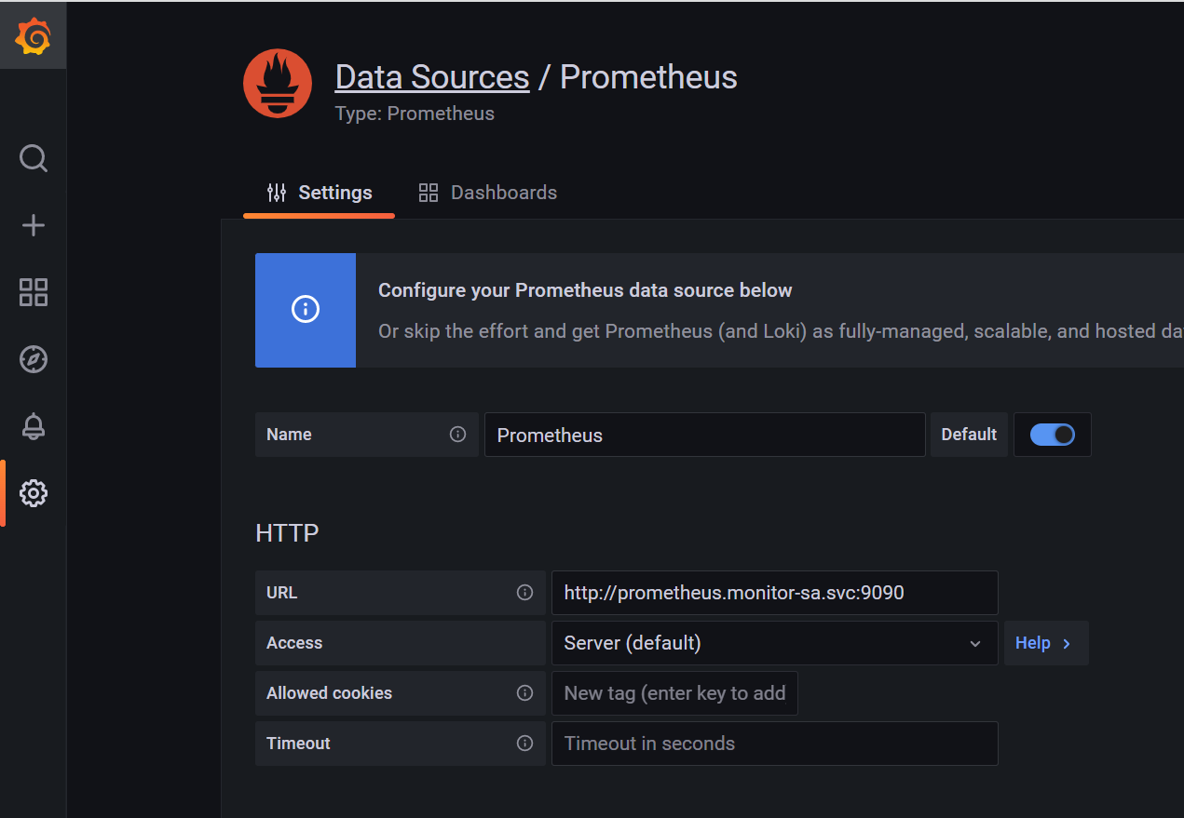Click the Name field info icon
The height and width of the screenshot is (818, 1184).
tap(457, 435)
